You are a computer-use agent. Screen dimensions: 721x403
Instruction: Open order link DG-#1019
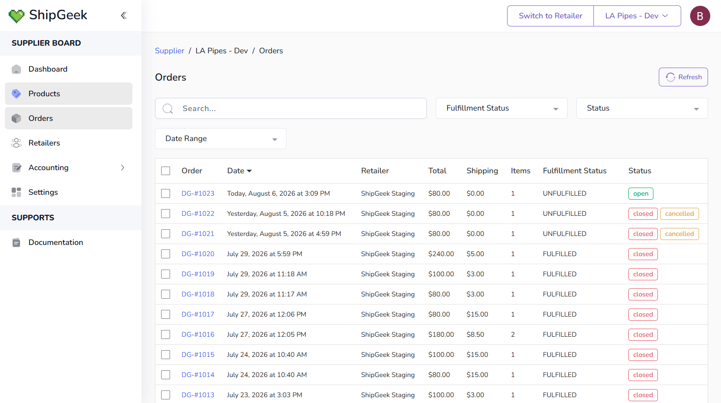(x=198, y=274)
